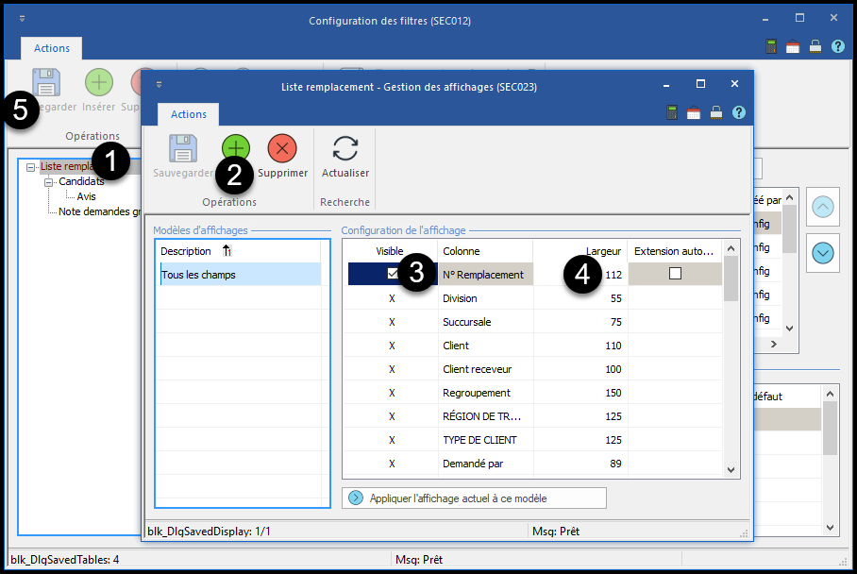Click the Description column header in Modèles d'affichages
This screenshot has width=857, height=574.
186,251
